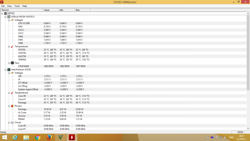Launch Firefox from the taskbar
The height and width of the screenshot is (141, 250).
(x=49, y=137)
